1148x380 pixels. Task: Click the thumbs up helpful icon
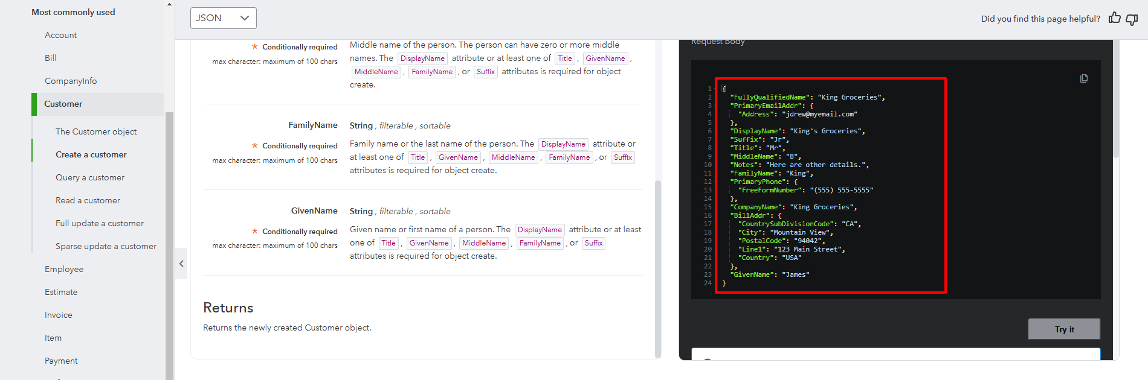(x=1115, y=18)
